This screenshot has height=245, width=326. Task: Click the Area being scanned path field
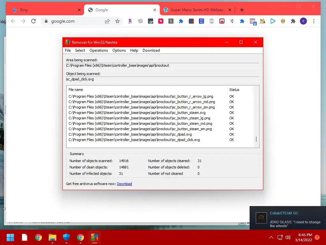coord(163,65)
